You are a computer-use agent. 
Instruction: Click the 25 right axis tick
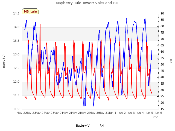click(162, 96)
